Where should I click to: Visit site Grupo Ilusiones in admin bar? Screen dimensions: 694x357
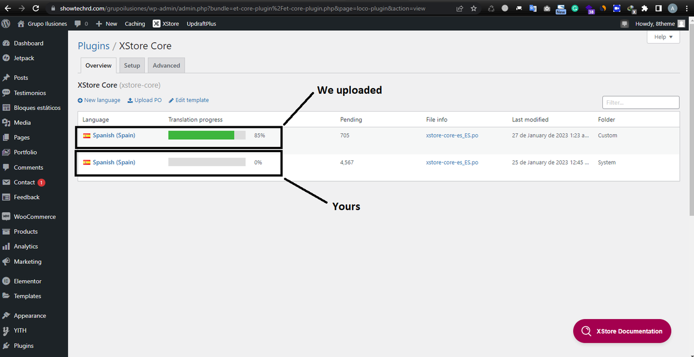(x=42, y=24)
